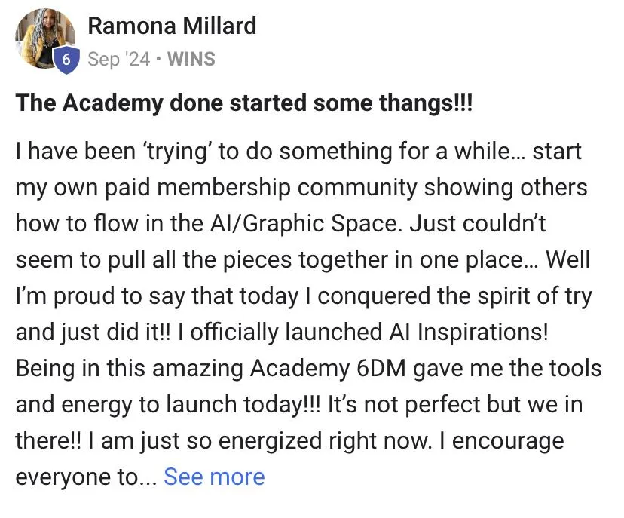Click the phrase "pull all the pieces together"
This screenshot has width=624, height=518.
(249, 260)
